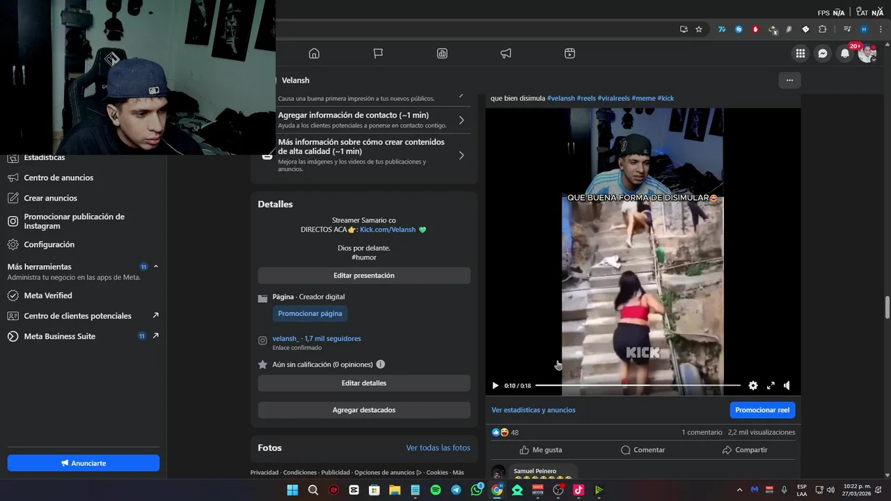Open Meta Verified in sidebar
891x501 pixels.
point(83,296)
